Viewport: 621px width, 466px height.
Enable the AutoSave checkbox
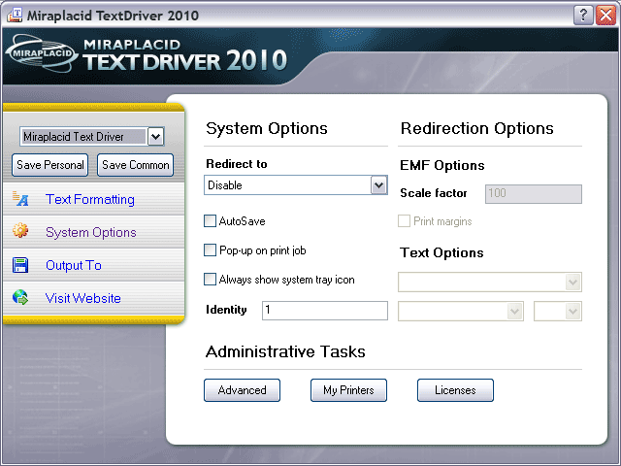(x=210, y=220)
